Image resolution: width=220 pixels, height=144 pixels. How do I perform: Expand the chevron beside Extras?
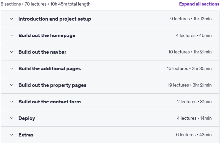click(x=12, y=135)
